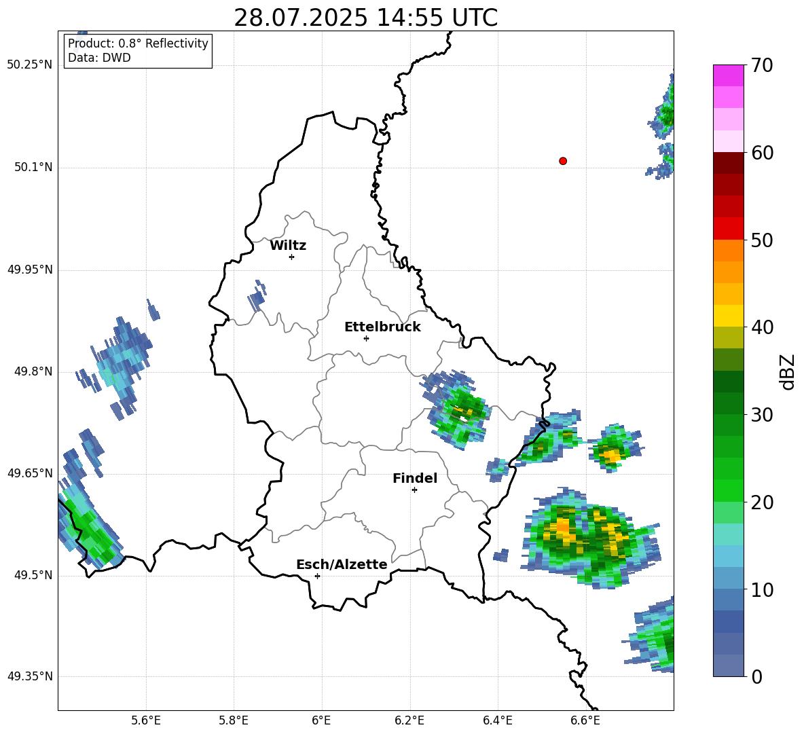Click the Wiltz label text
The height and width of the screenshot is (734, 804).
tap(288, 246)
